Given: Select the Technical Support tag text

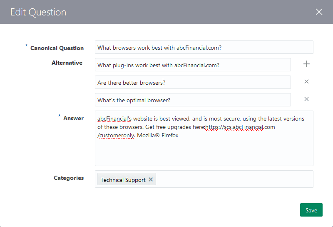Looking at the screenshot, I should [x=123, y=180].
